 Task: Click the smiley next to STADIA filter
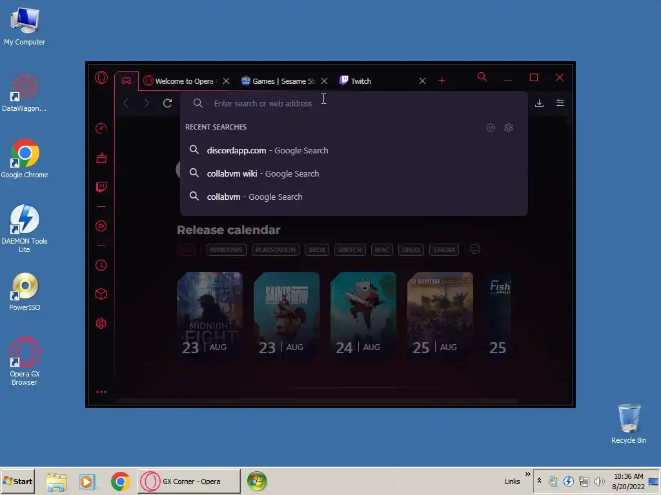pyautogui.click(x=475, y=249)
